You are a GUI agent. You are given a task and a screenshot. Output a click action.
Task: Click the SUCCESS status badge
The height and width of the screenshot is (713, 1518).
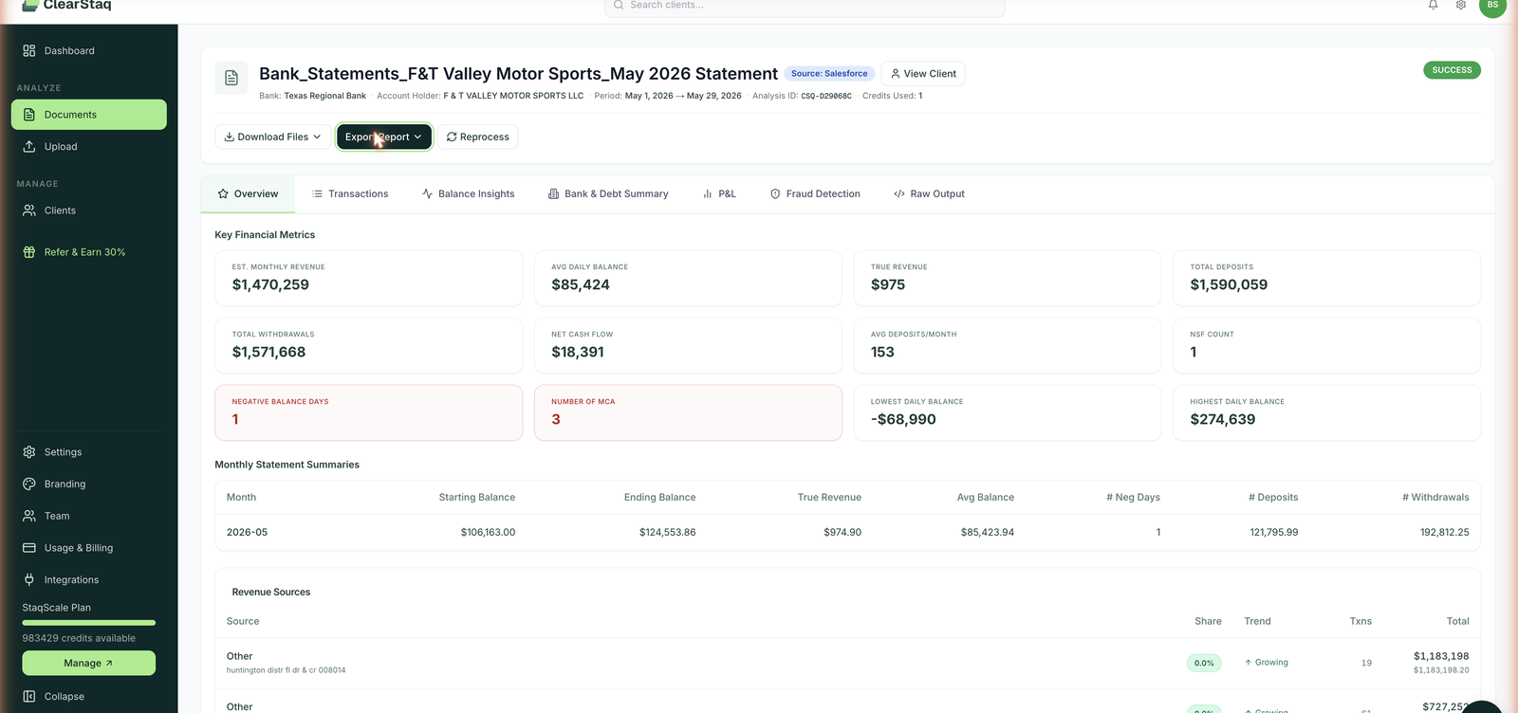[x=1452, y=70]
